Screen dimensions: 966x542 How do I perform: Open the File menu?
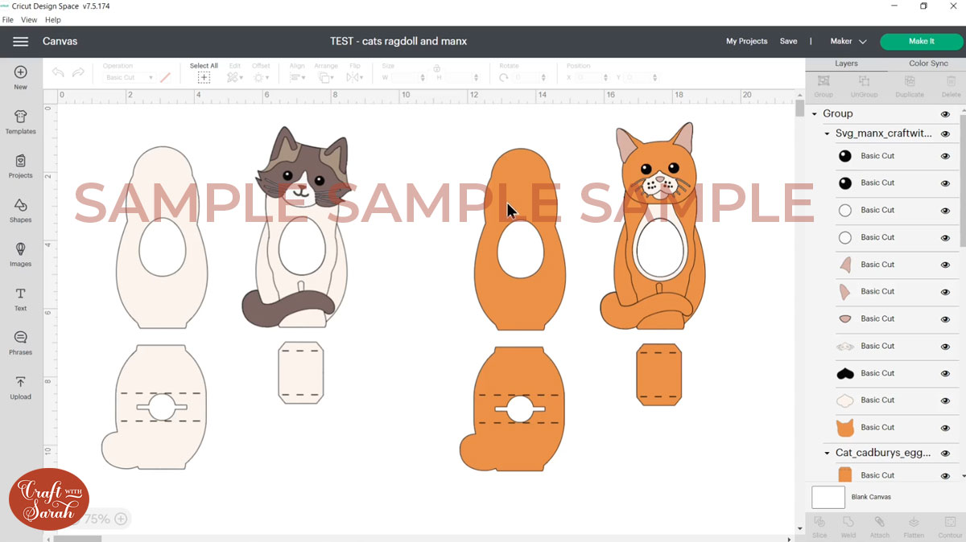pos(7,19)
